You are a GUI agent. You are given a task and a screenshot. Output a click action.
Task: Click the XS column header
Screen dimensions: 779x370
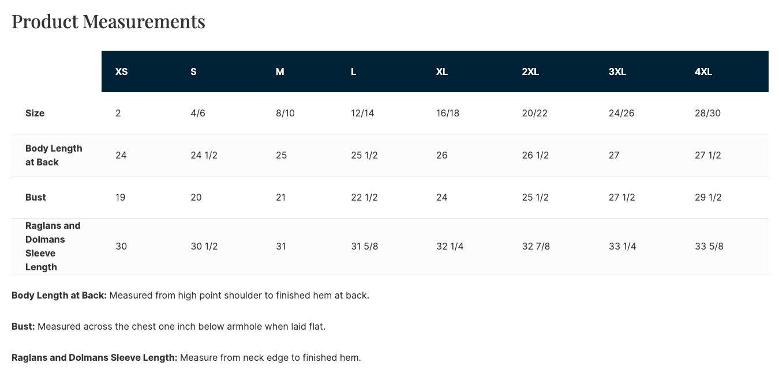pos(121,71)
